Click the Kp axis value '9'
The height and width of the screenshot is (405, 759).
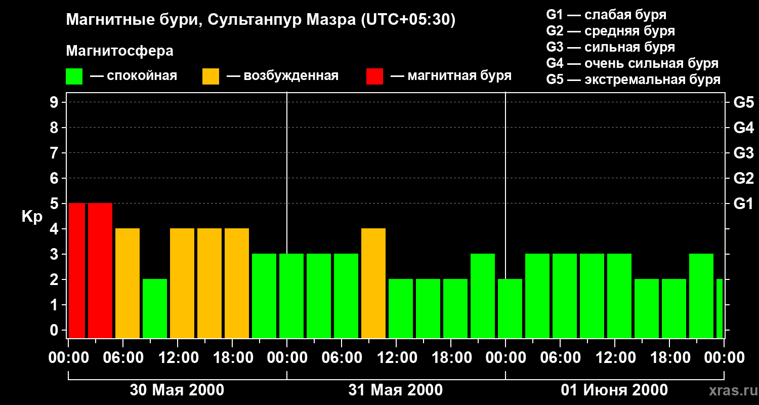(55, 103)
